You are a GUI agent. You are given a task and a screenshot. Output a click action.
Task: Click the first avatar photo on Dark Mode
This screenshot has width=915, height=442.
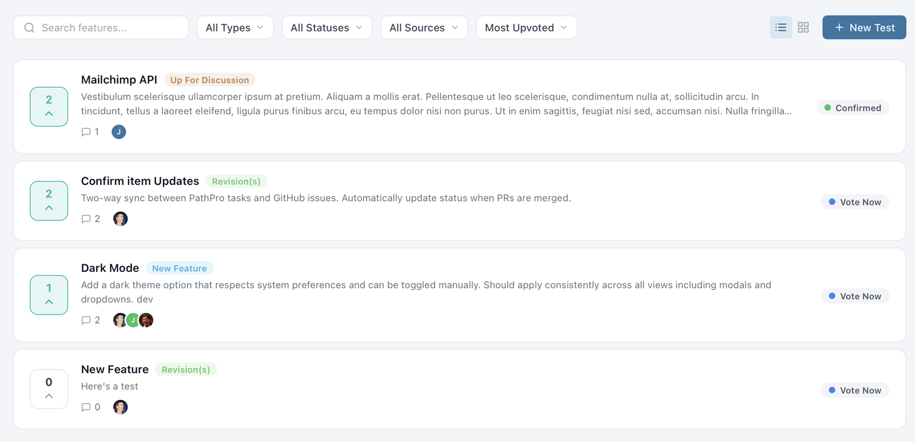(x=120, y=320)
